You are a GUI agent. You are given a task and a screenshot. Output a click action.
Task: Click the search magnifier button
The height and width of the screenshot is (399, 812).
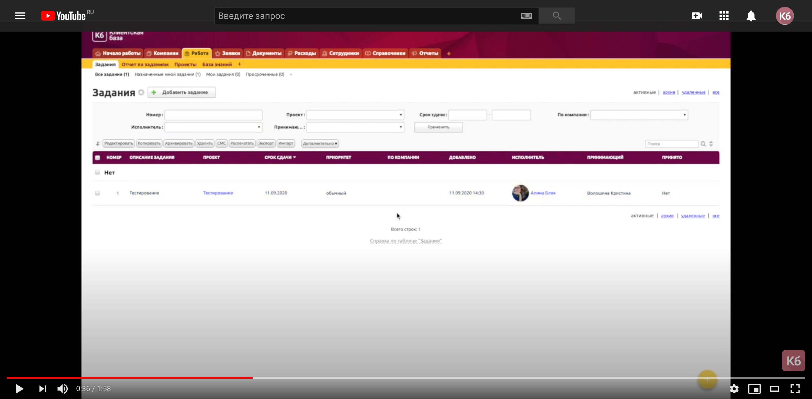click(x=557, y=16)
